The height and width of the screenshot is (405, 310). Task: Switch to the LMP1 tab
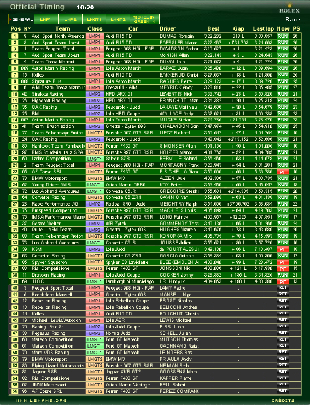pyautogui.click(x=46, y=19)
